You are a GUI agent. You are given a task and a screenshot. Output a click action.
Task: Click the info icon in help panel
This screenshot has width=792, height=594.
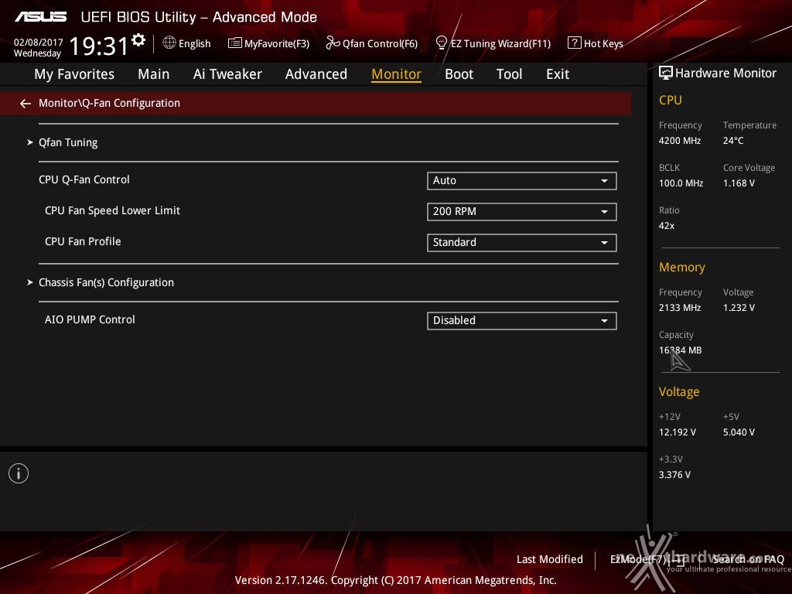[x=19, y=473]
